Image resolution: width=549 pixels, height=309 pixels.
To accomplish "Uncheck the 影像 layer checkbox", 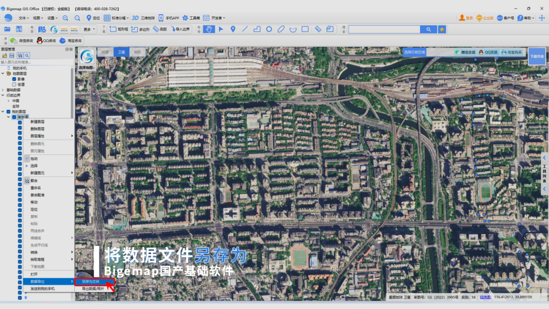I will [14, 79].
